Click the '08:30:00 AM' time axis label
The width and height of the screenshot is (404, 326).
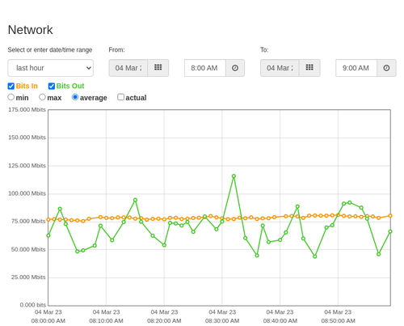pyautogui.click(x=222, y=321)
